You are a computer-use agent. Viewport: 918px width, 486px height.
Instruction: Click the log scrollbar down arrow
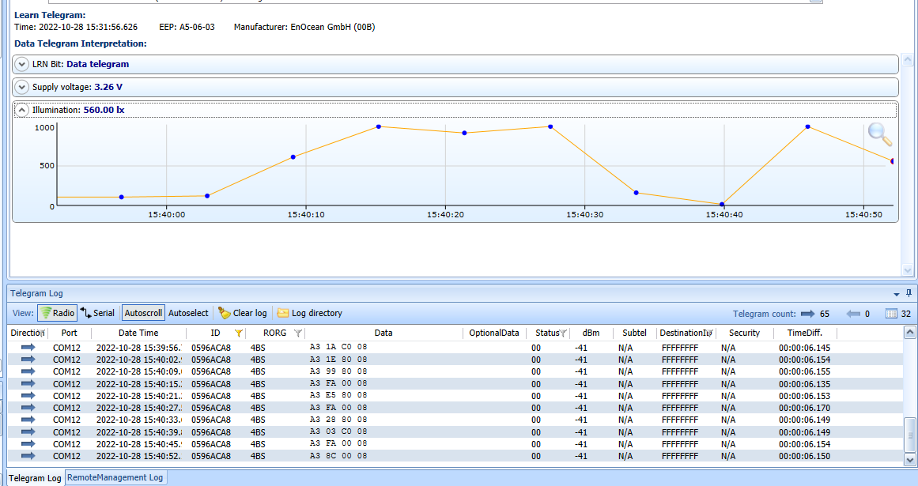click(x=909, y=459)
